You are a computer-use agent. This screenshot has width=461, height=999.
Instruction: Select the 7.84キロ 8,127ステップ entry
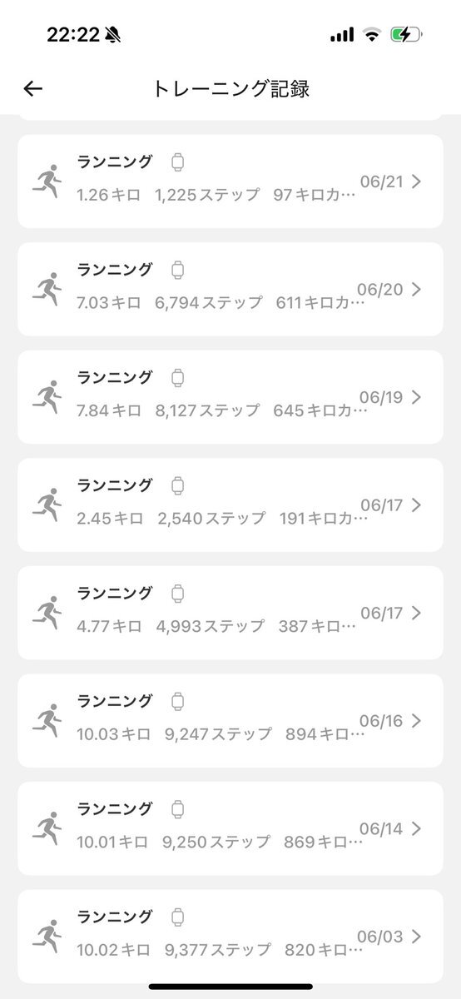tap(230, 397)
